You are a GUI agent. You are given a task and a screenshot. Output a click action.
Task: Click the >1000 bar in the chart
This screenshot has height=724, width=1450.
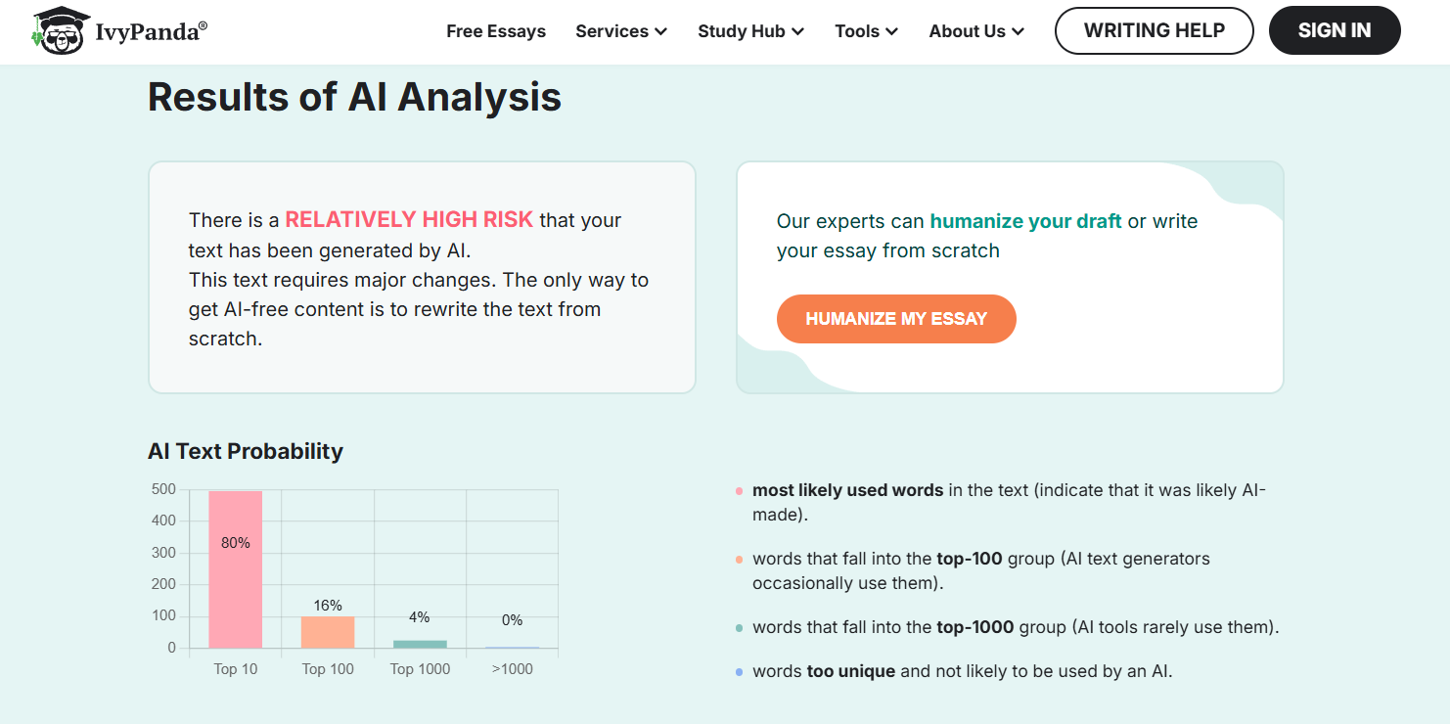[x=513, y=647]
